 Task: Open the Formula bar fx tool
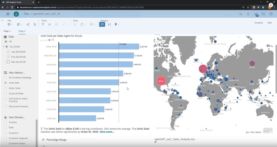[50, 24]
